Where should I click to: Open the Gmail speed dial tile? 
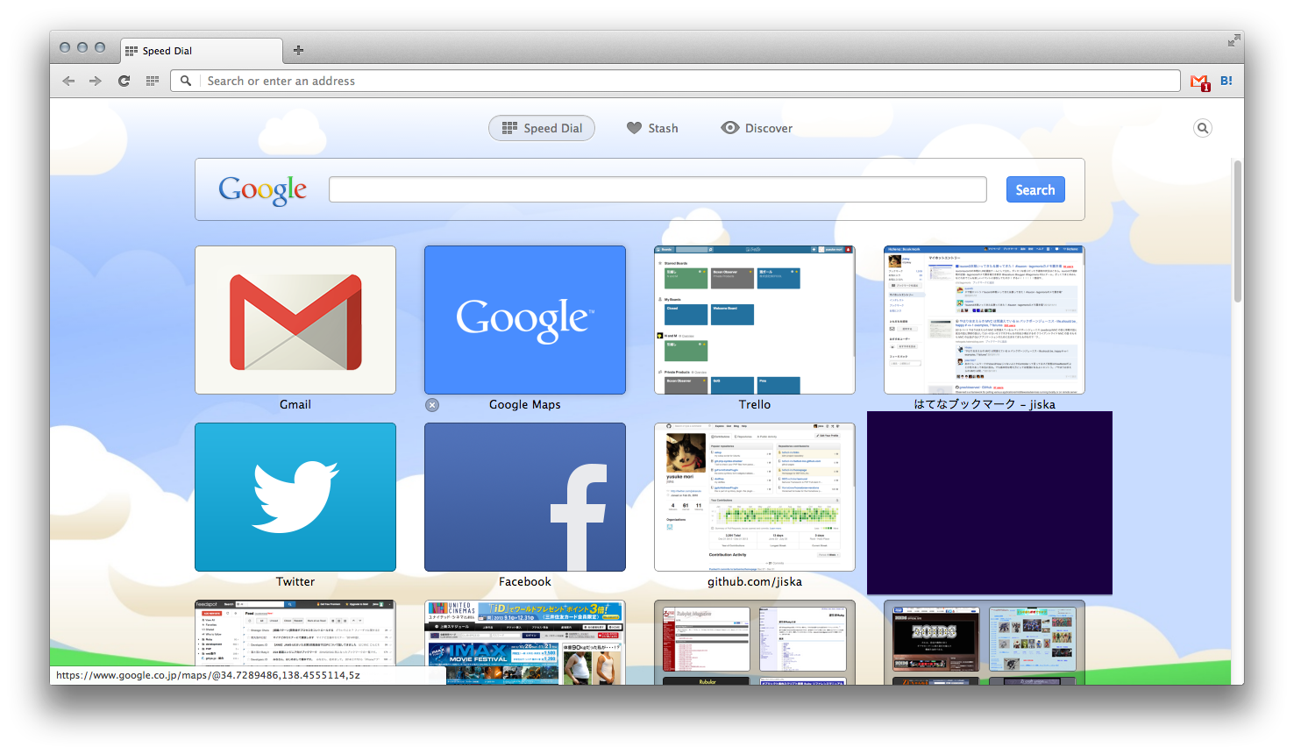[295, 320]
